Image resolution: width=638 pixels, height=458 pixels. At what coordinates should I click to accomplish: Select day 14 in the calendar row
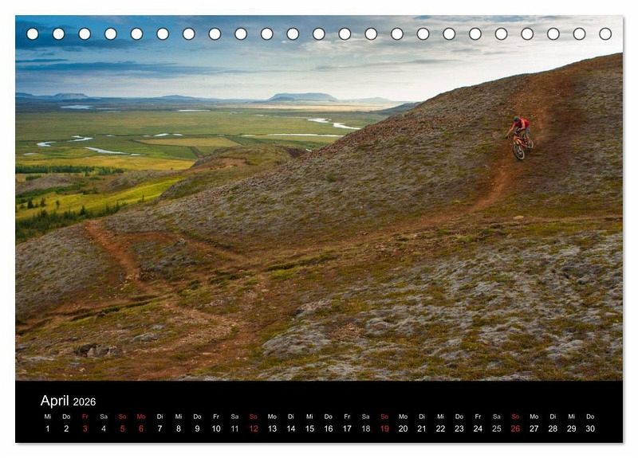[291, 429]
